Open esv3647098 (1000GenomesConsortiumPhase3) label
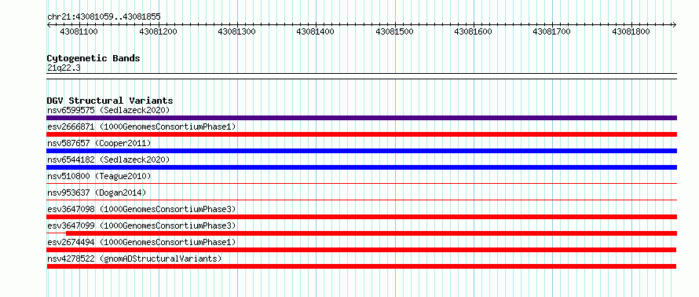 coord(141,209)
